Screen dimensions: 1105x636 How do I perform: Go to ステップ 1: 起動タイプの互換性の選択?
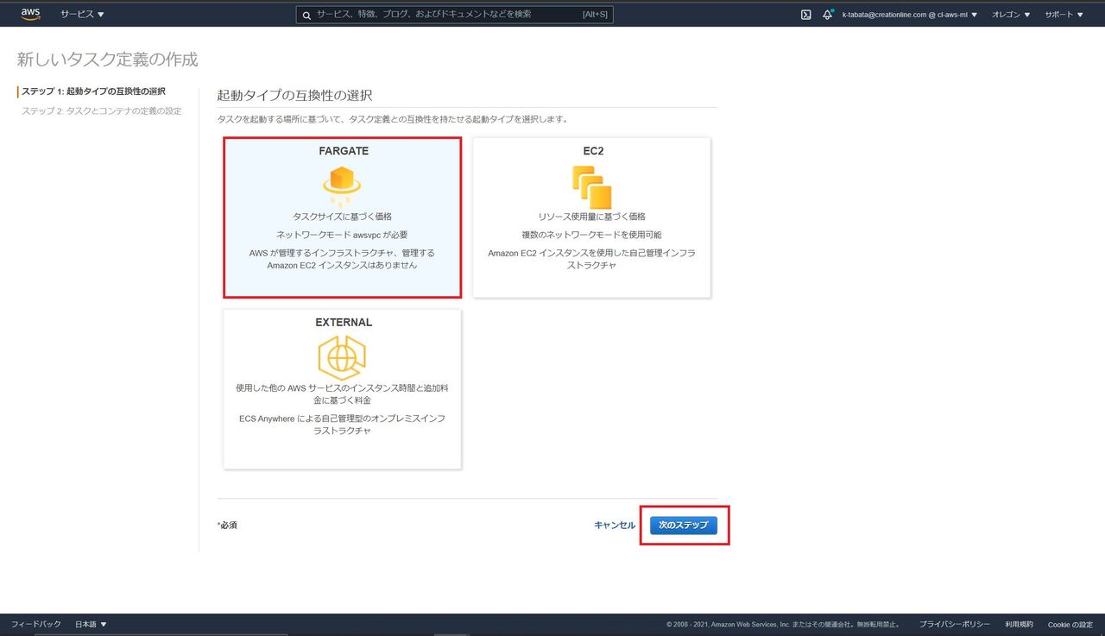click(x=93, y=91)
